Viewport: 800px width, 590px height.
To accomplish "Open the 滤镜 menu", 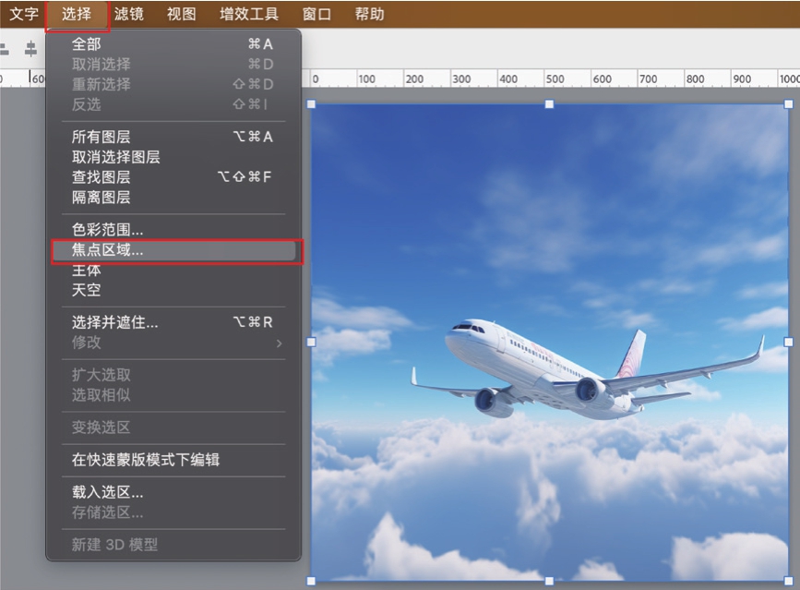I will 128,14.
